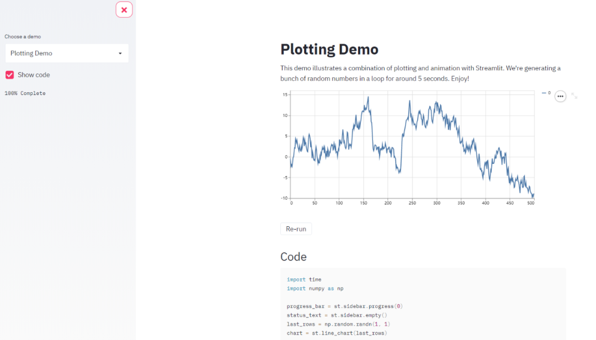Viewport: 596px width, 340px height.
Task: Click the 'import numpy as np' code line
Action: tap(315, 289)
